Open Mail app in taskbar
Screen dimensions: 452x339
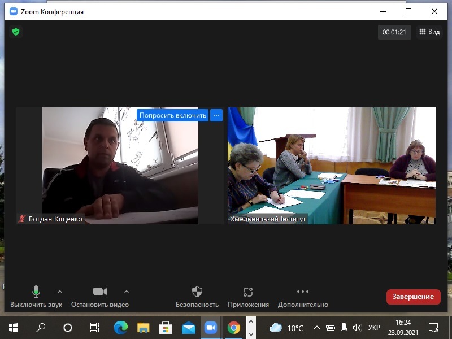pos(188,328)
